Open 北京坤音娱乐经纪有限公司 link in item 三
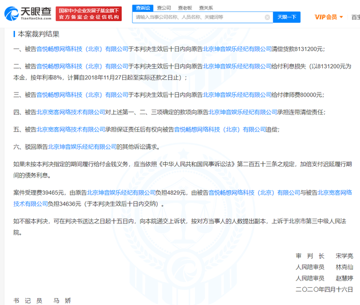 237,95
